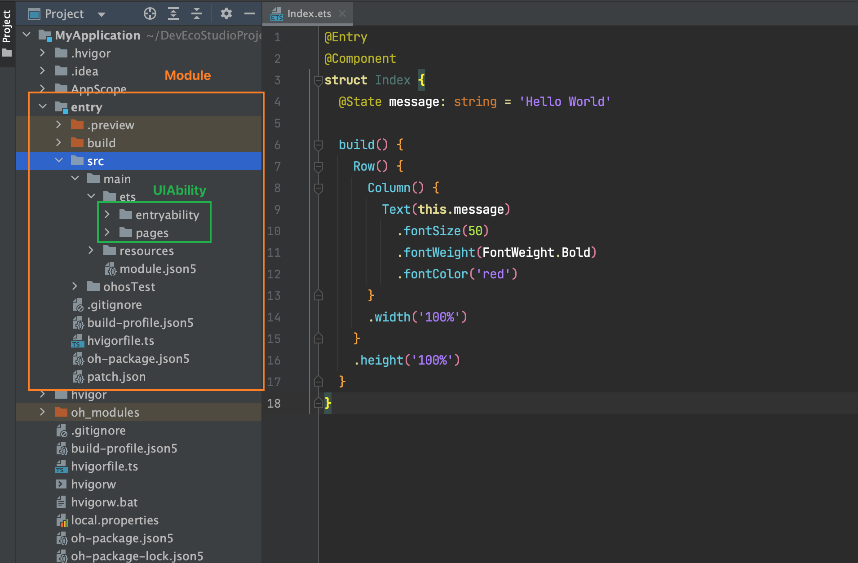
Task: Select the hvigorw.bat file icon
Action: click(61, 502)
